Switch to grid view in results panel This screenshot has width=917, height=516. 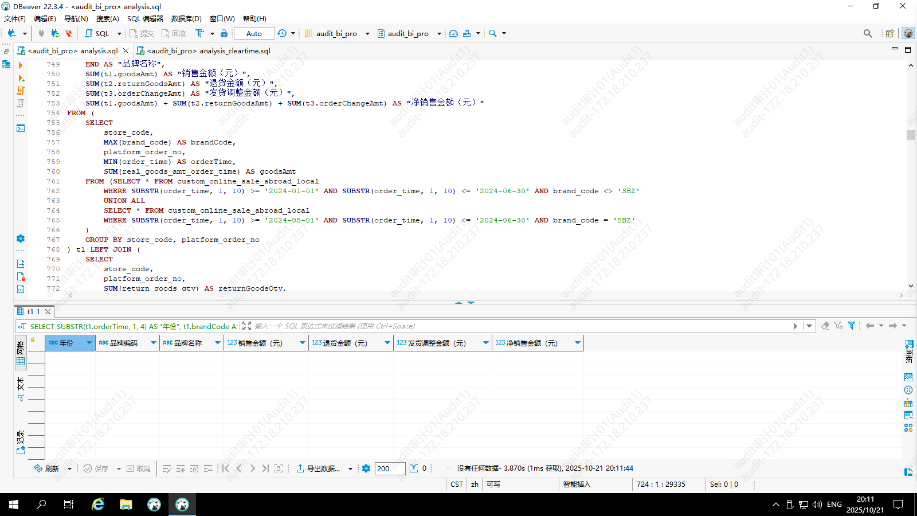tap(21, 361)
